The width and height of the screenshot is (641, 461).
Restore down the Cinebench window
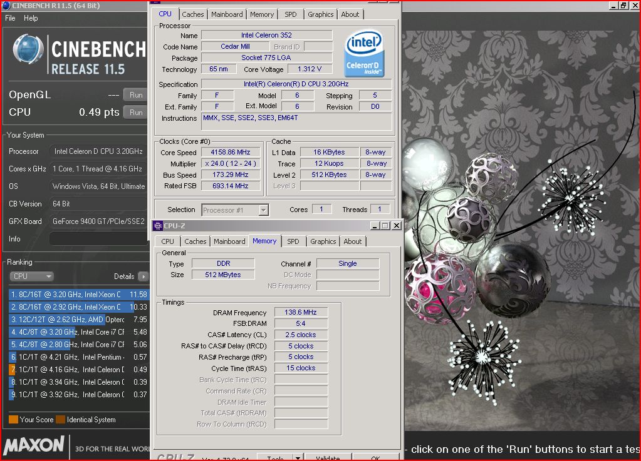pyautogui.click(x=623, y=6)
